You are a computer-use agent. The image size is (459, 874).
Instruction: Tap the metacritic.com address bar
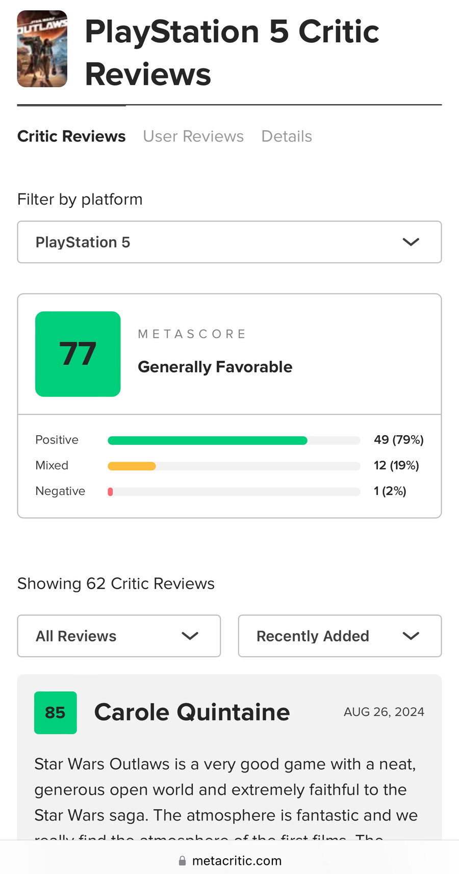tap(237, 861)
